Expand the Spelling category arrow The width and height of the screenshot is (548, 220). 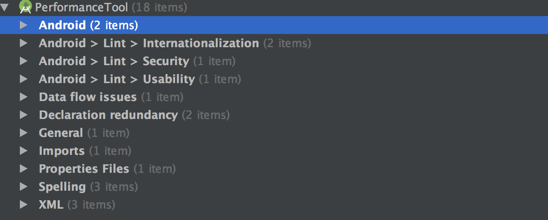point(23,186)
